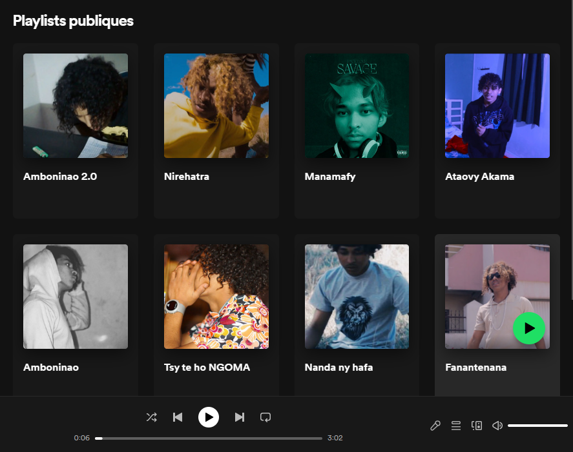
Task: Click the volume slider bar
Action: (x=537, y=426)
